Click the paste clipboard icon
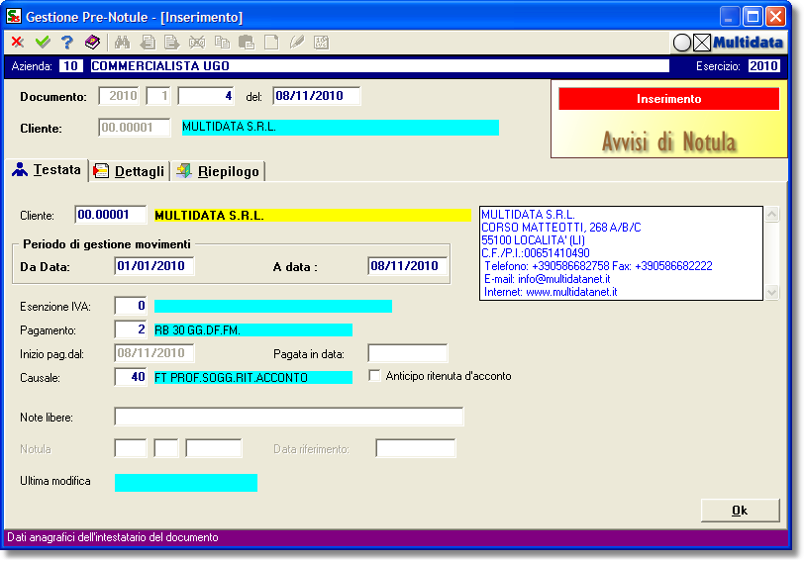 click(x=247, y=42)
